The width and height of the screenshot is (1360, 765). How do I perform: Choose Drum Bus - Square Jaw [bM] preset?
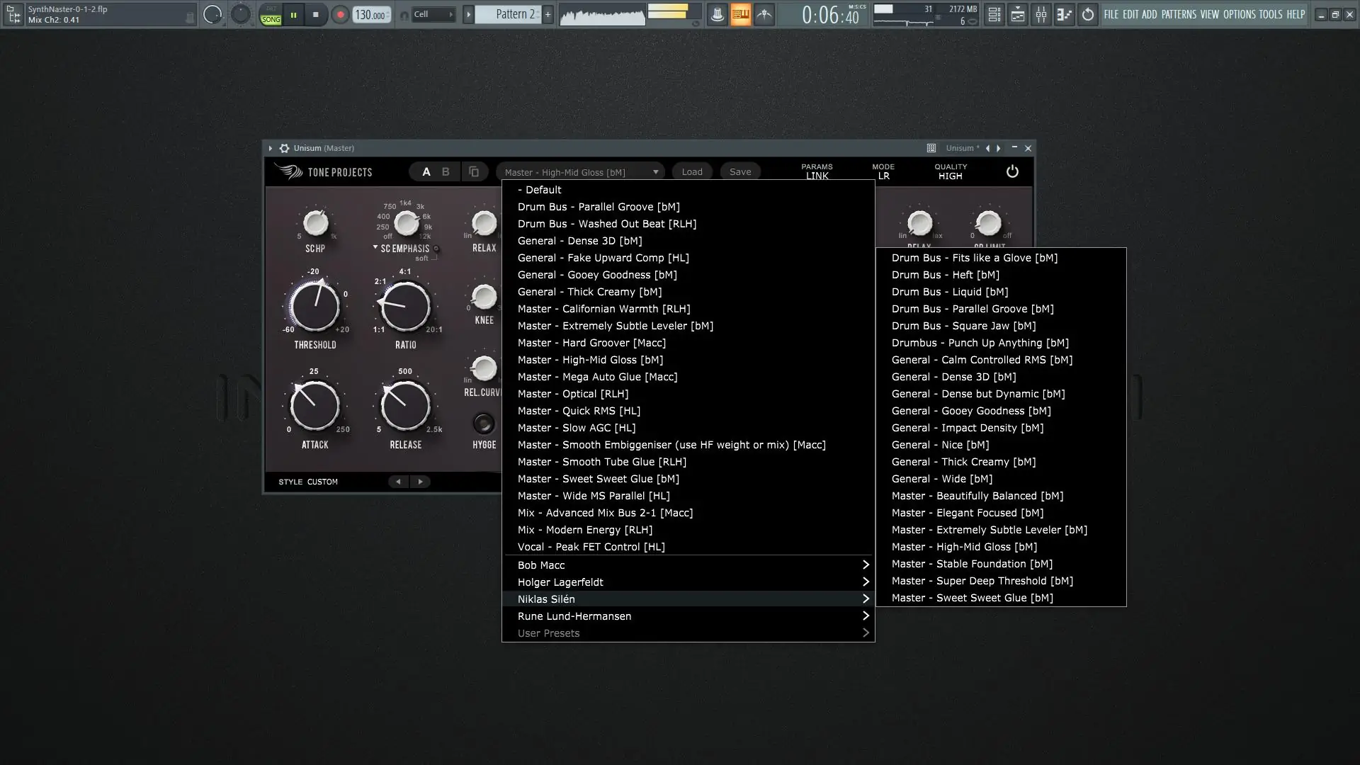963,326
